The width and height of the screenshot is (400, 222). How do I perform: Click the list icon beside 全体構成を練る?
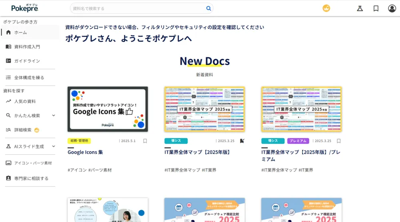click(8, 77)
